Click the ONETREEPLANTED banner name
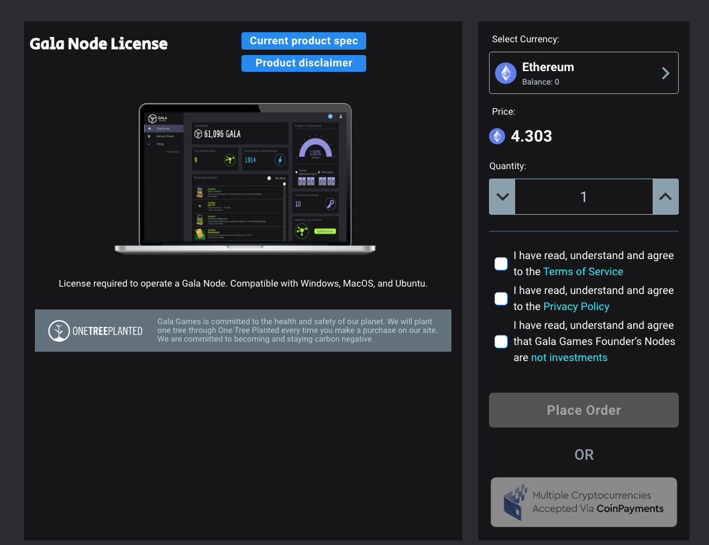Viewport: 709px width, 545px height. tap(107, 331)
